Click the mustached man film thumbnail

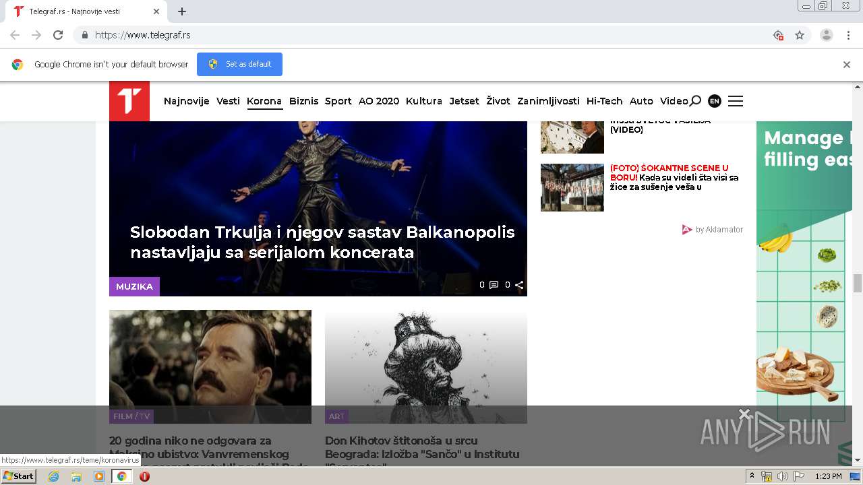pos(210,366)
